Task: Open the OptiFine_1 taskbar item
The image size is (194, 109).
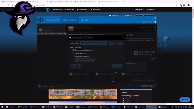Action: coord(105,107)
